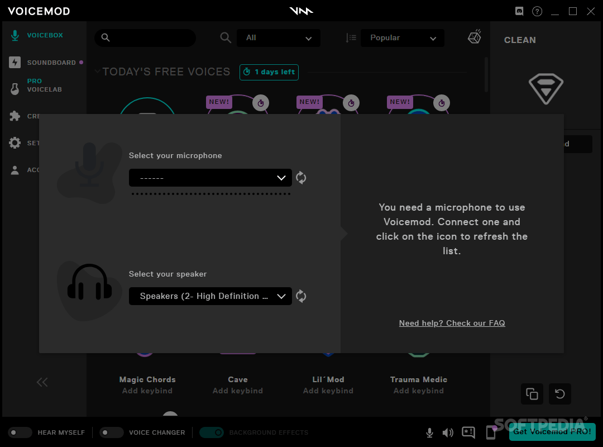Image resolution: width=603 pixels, height=447 pixels.
Task: Click the puzzle piece sidebar icon
Action: (x=15, y=116)
